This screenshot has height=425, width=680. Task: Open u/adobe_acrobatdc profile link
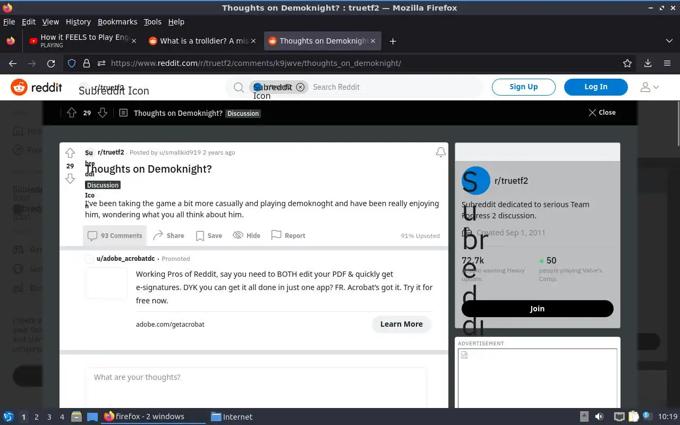(126, 259)
